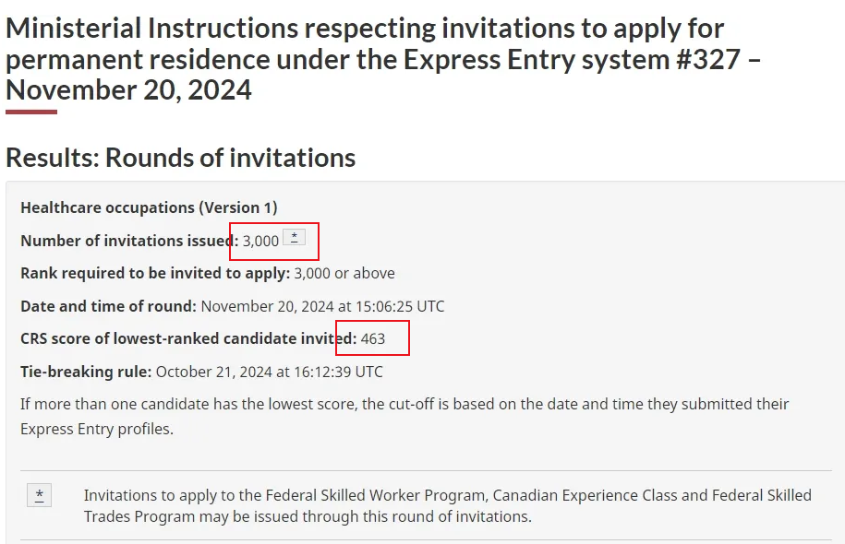
Task: Click 'Rank required to be invited to apply' label
Action: [x=155, y=273]
